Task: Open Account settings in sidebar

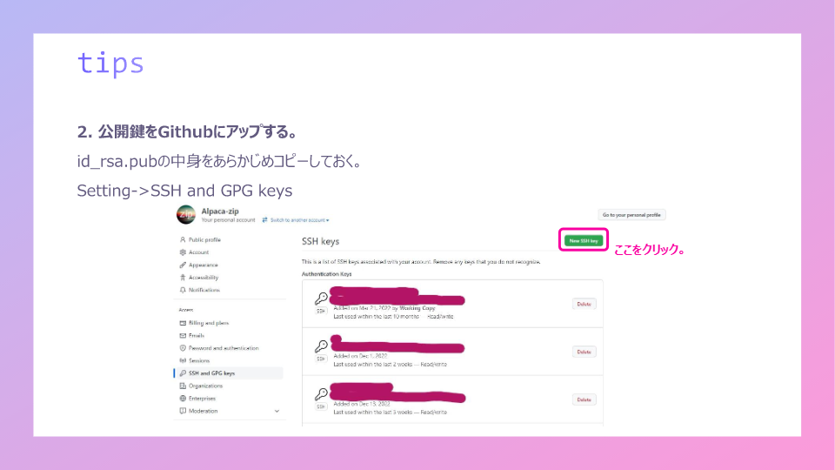Action: 198,252
